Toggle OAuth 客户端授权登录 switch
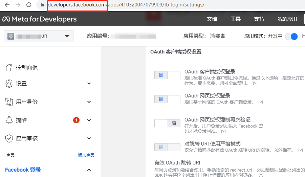This screenshot has width=305, height=177. click(167, 75)
